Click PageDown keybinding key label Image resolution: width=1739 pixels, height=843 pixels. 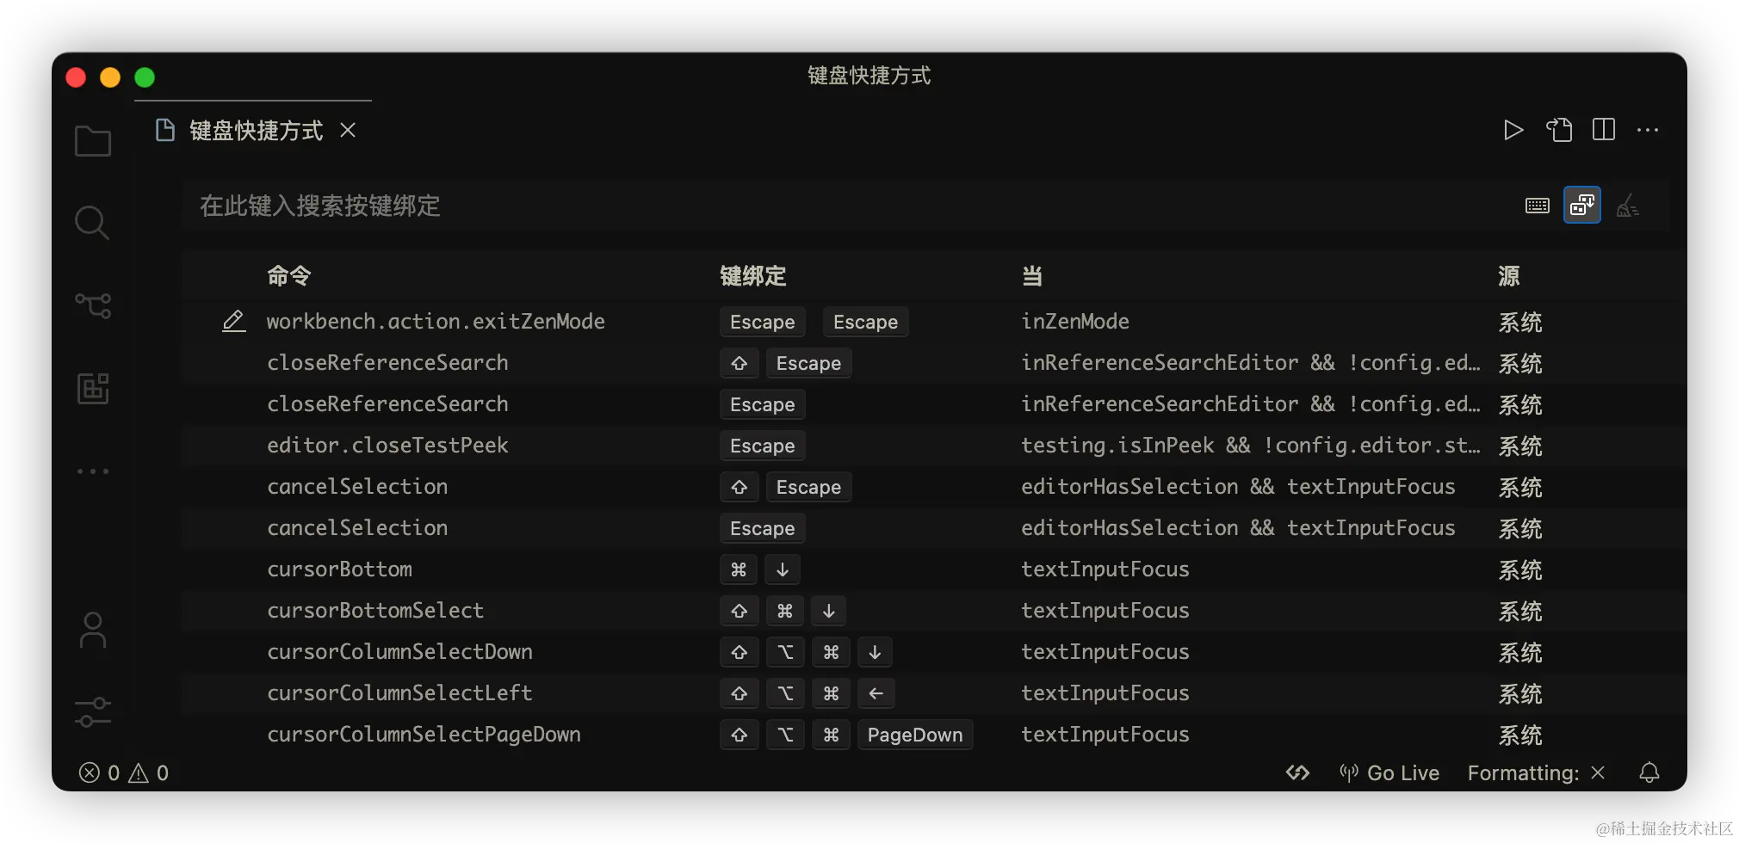point(915,735)
